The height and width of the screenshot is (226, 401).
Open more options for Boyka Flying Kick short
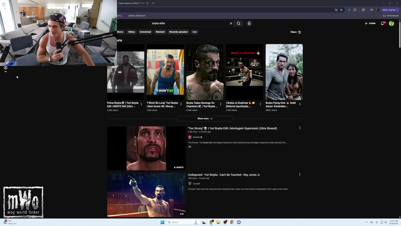300,104
